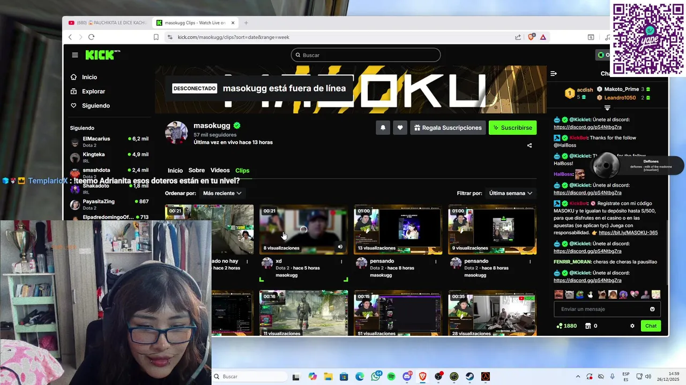Go to Inicio in the sidebar
Screen dimensions: 686x385
click(89, 78)
